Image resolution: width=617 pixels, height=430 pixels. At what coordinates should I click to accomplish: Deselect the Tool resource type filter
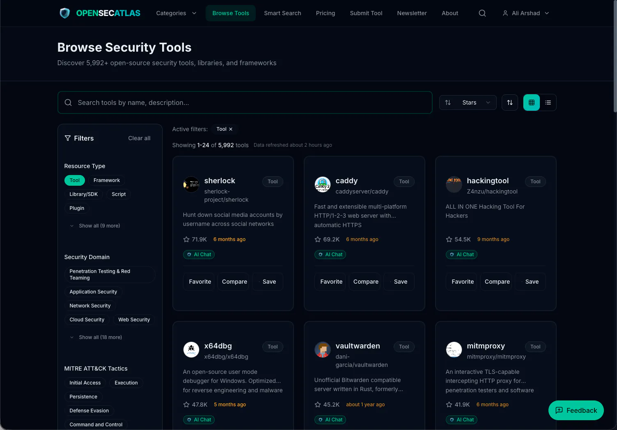pyautogui.click(x=75, y=180)
